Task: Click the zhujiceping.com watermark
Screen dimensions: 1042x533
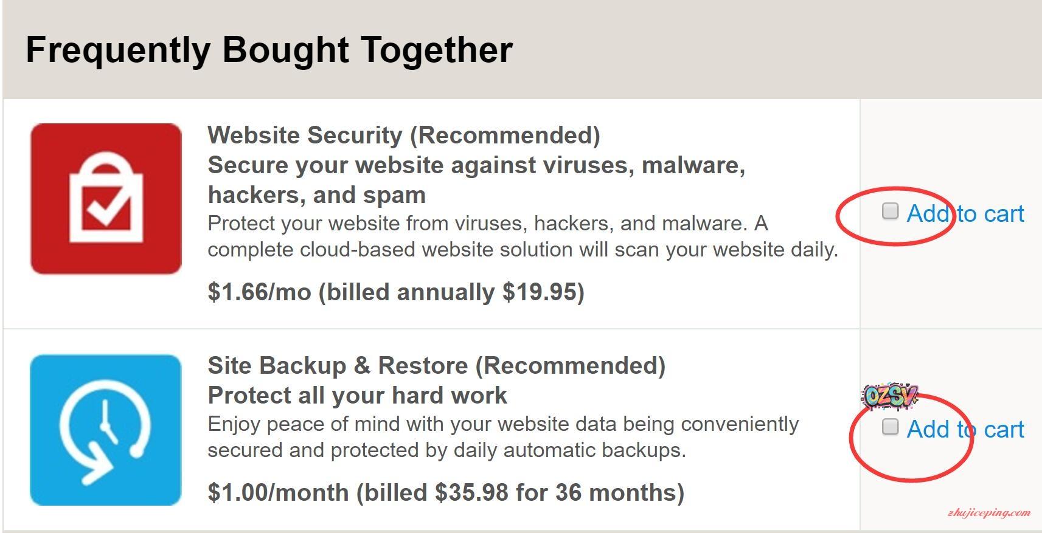Action: pyautogui.click(x=989, y=513)
